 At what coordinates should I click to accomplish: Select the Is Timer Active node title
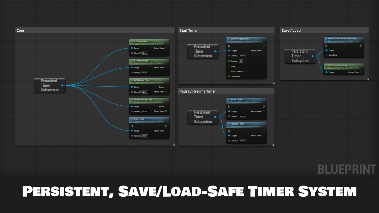[x=140, y=41]
